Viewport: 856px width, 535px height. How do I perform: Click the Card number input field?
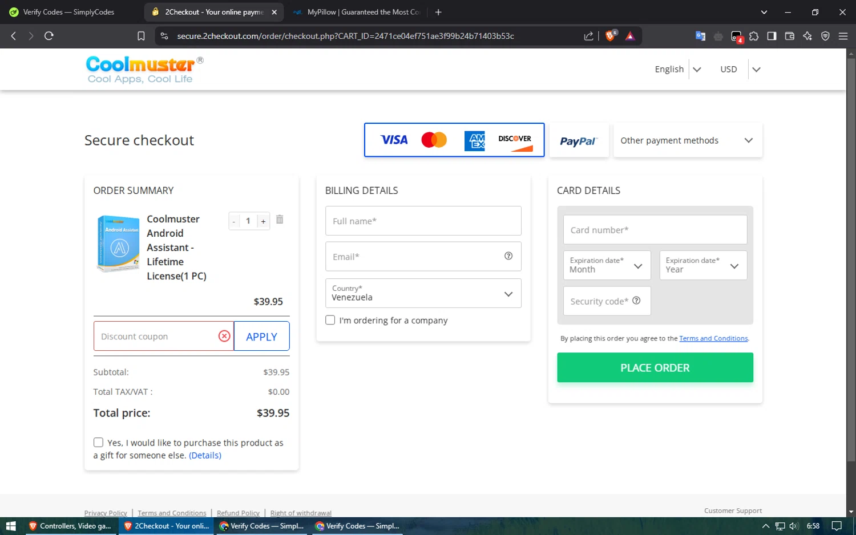tap(655, 230)
